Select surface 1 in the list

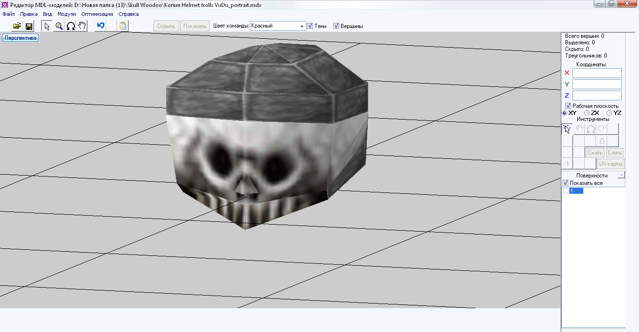[x=576, y=191]
